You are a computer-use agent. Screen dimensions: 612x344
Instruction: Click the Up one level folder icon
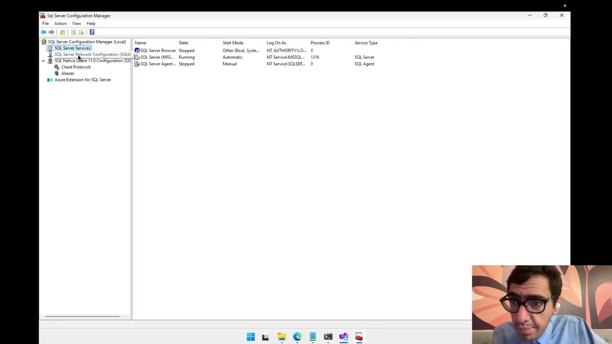tap(63, 32)
